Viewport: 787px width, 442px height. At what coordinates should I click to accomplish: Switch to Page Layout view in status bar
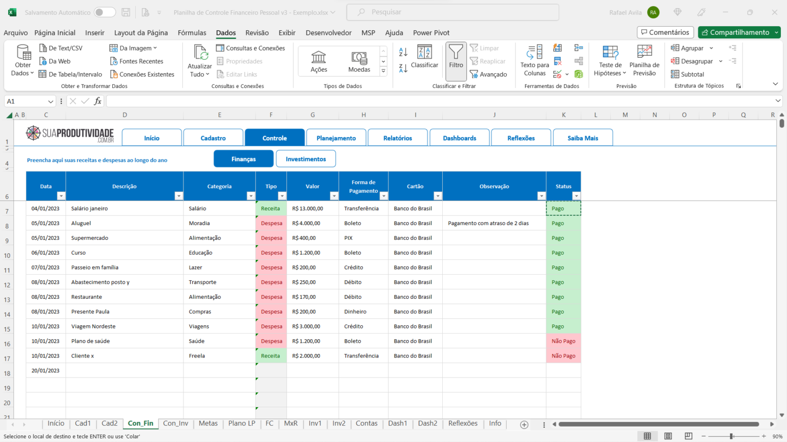coord(668,436)
